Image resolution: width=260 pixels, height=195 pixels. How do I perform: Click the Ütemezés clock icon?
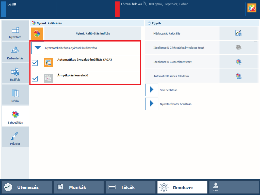[x=8, y=187]
